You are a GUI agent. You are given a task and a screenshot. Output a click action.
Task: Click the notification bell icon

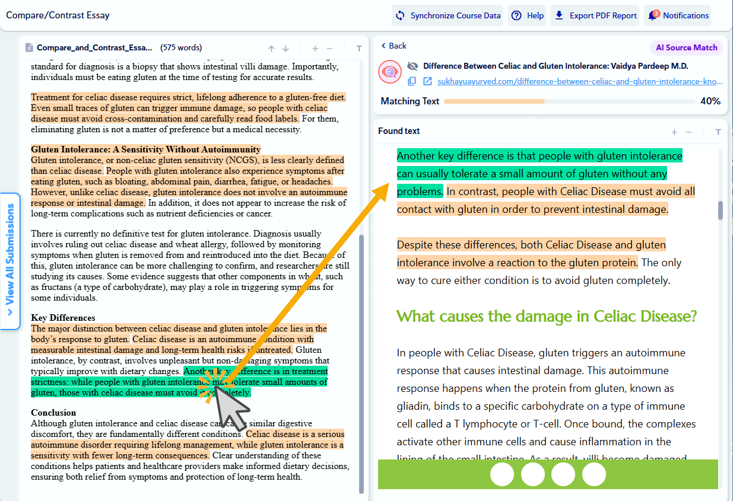click(653, 15)
